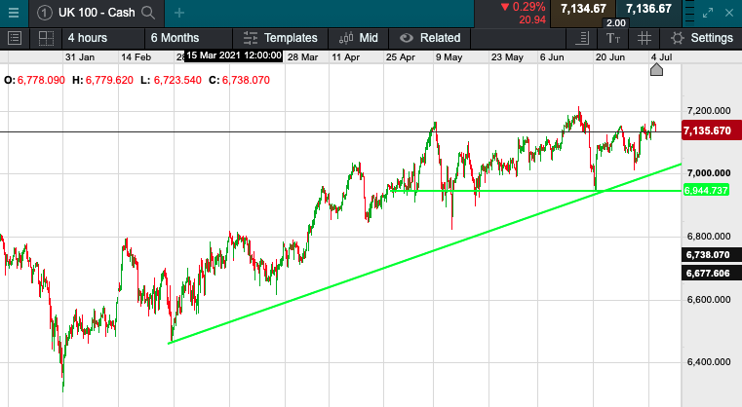This screenshot has height=407, width=742.
Task: Click the 31 Jan date axis label
Action: tap(80, 57)
